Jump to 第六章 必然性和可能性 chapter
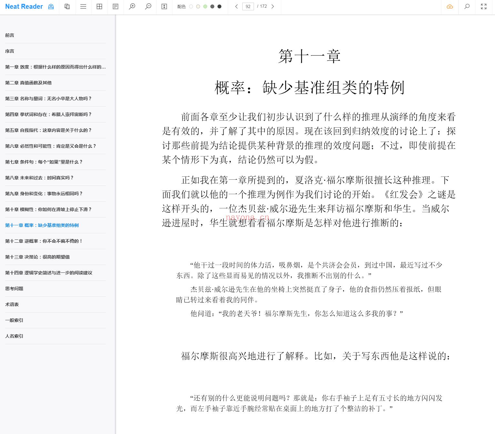 [x=55, y=146]
